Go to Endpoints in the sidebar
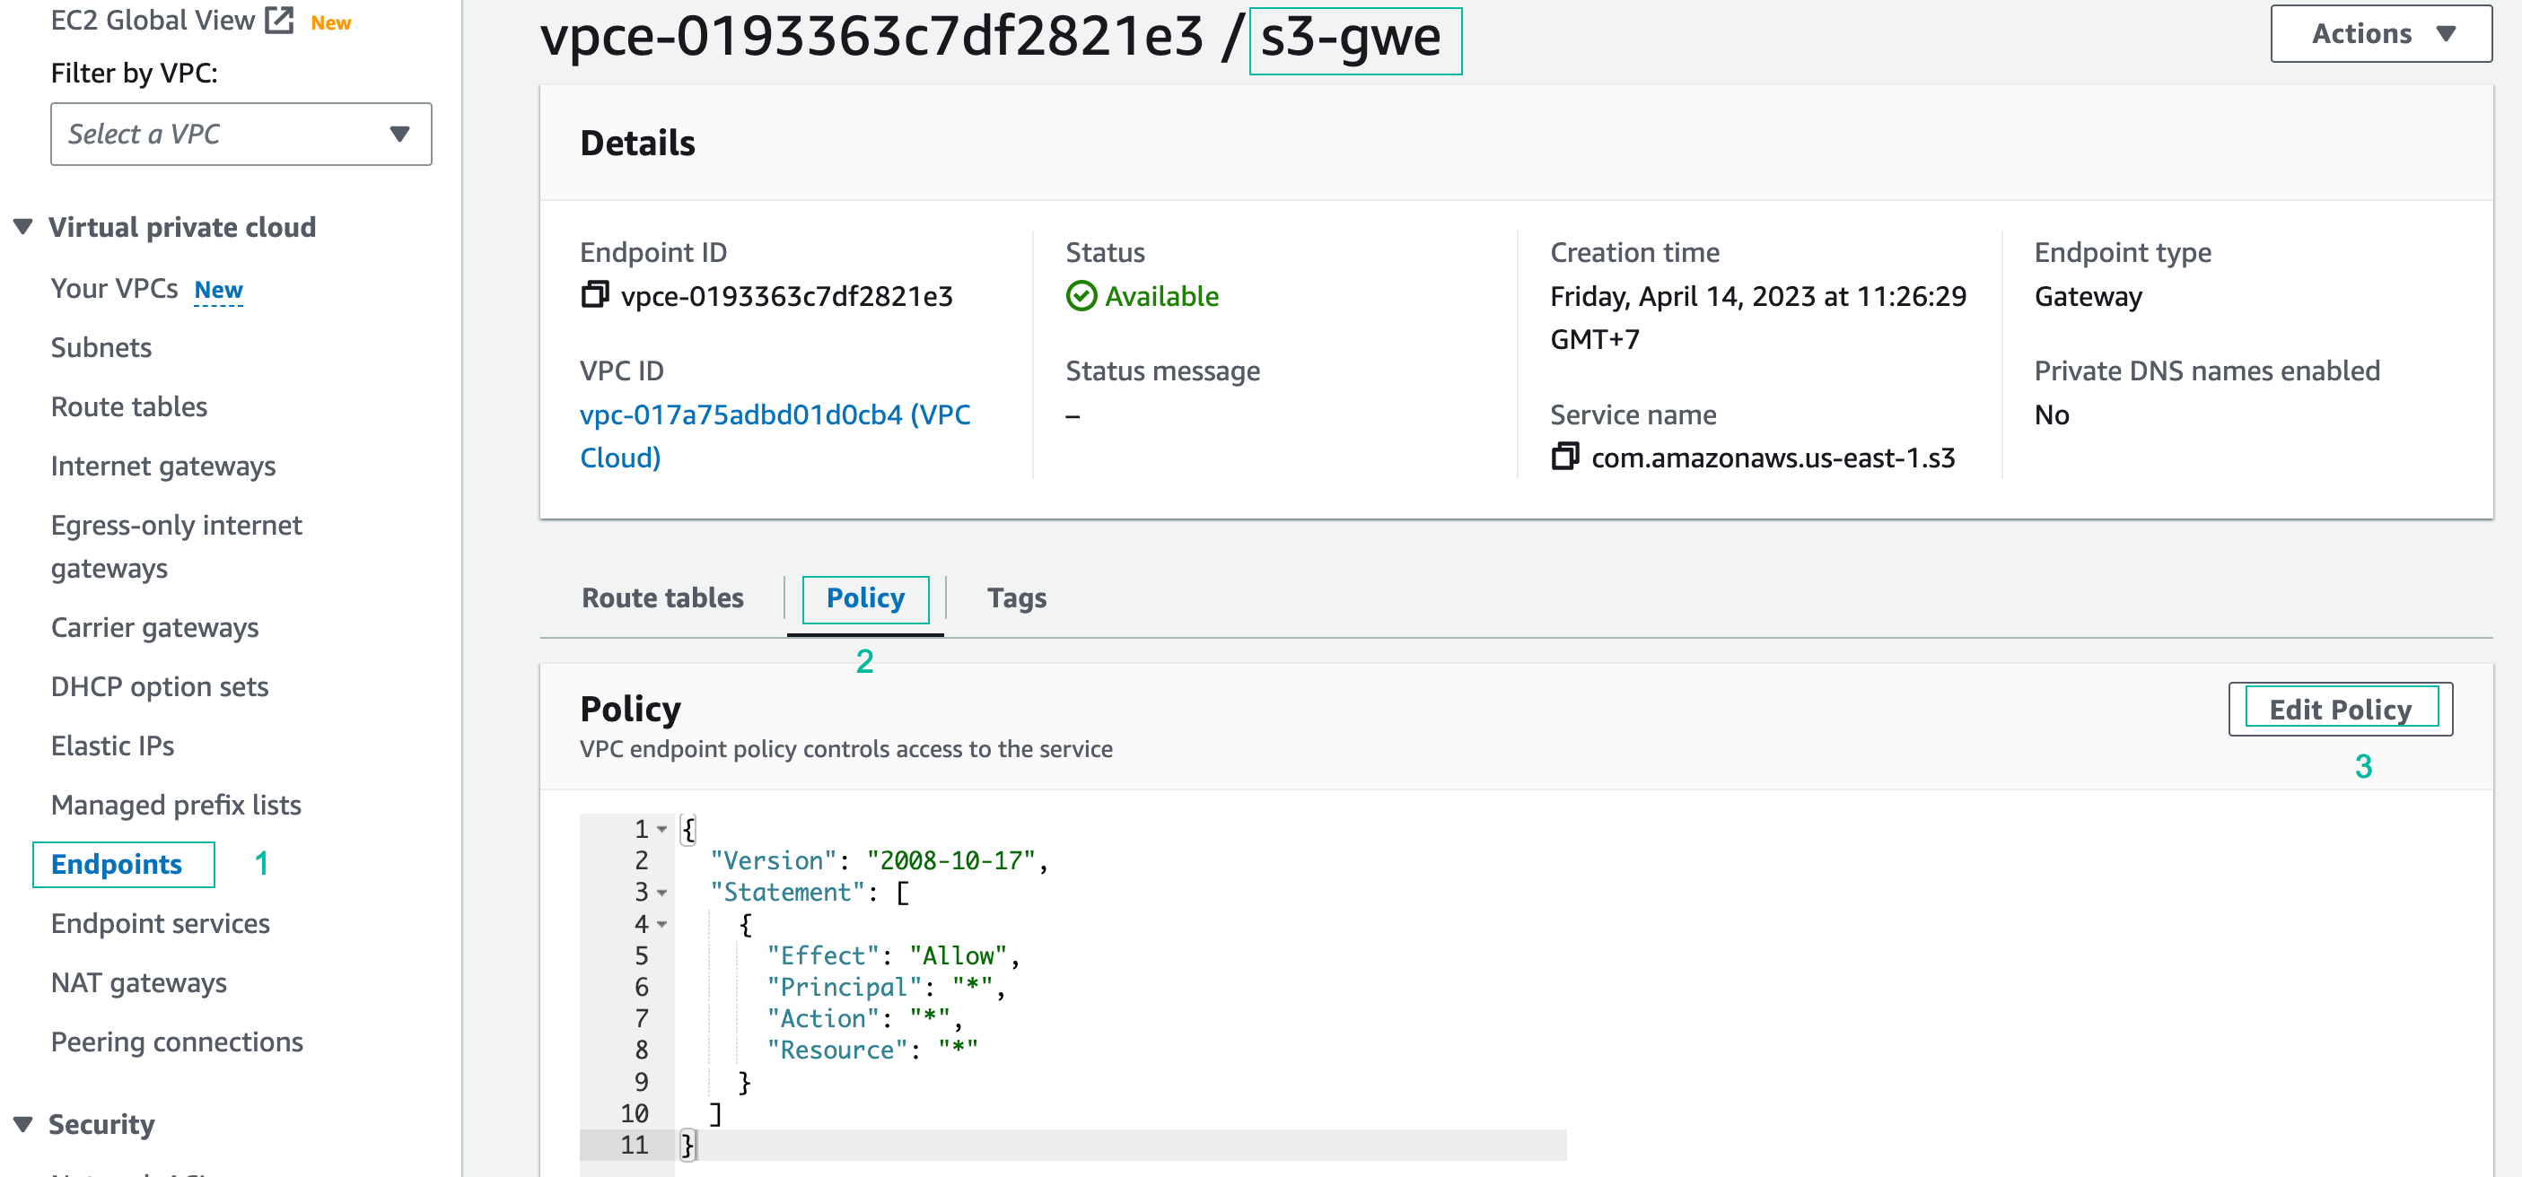Screen dimensions: 2522x1177 pos(117,864)
